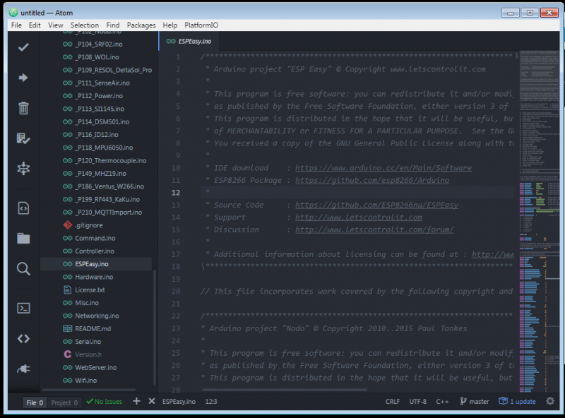The image size is (565, 418).
Task: Click the Toggle build panel bug icon
Action: click(23, 168)
